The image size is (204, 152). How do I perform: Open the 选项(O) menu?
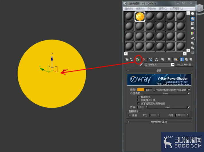(163, 9)
